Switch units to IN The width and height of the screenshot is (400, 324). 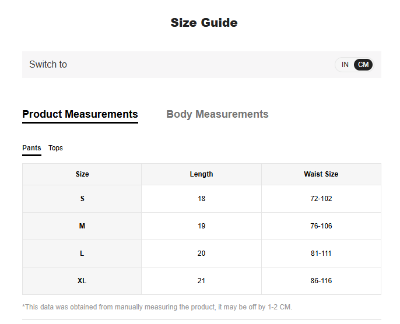click(x=345, y=65)
